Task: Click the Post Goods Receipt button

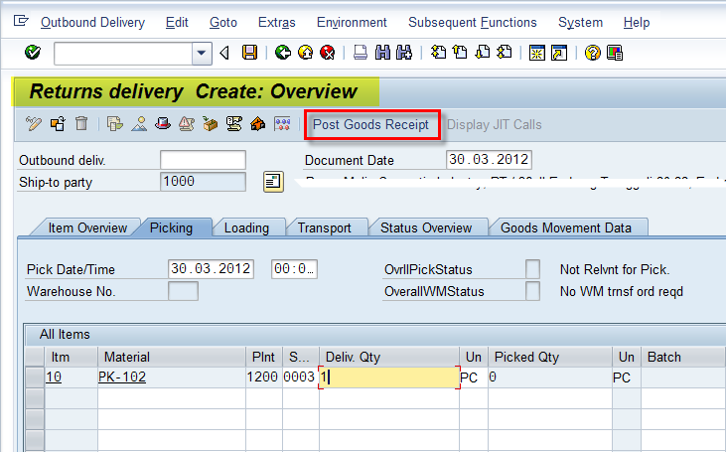Action: tap(370, 124)
